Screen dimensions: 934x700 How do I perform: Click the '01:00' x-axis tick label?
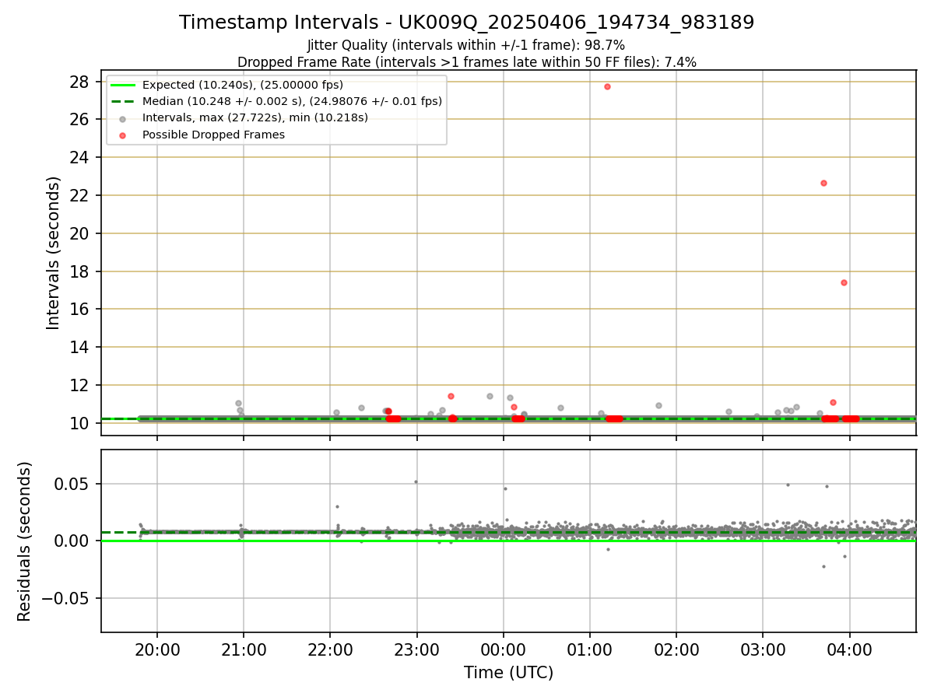[590, 649]
